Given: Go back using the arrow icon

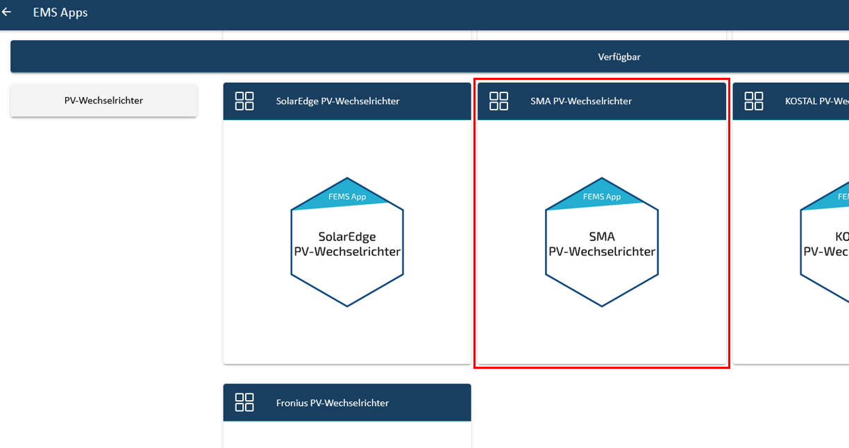Looking at the screenshot, I should 7,13.
